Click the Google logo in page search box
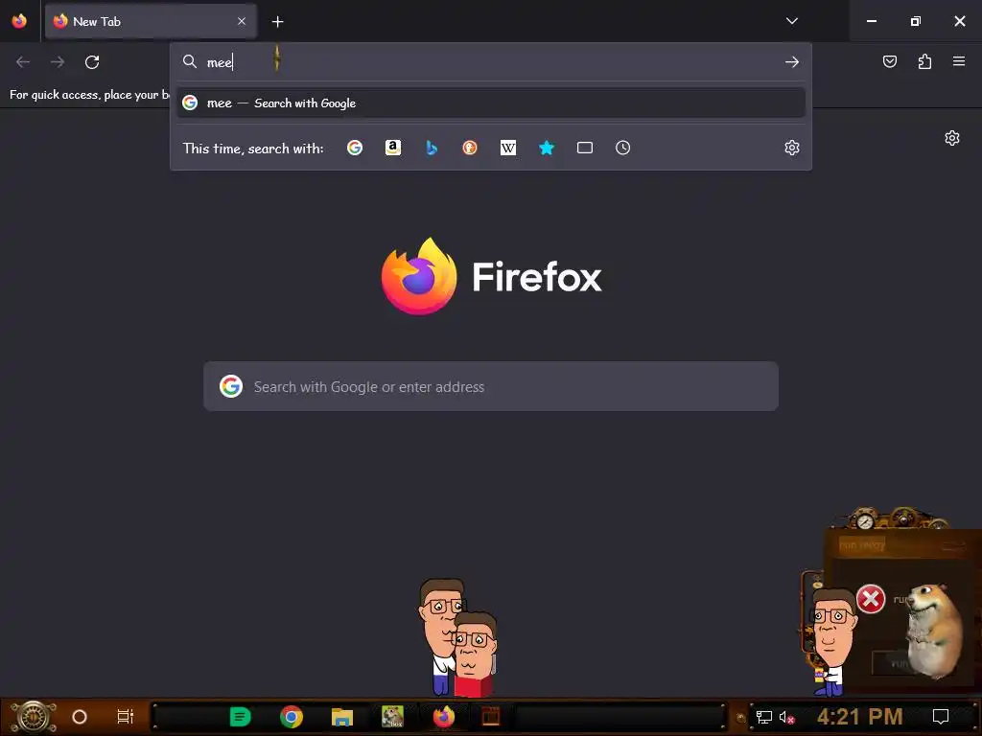This screenshot has height=736, width=982. (x=231, y=386)
